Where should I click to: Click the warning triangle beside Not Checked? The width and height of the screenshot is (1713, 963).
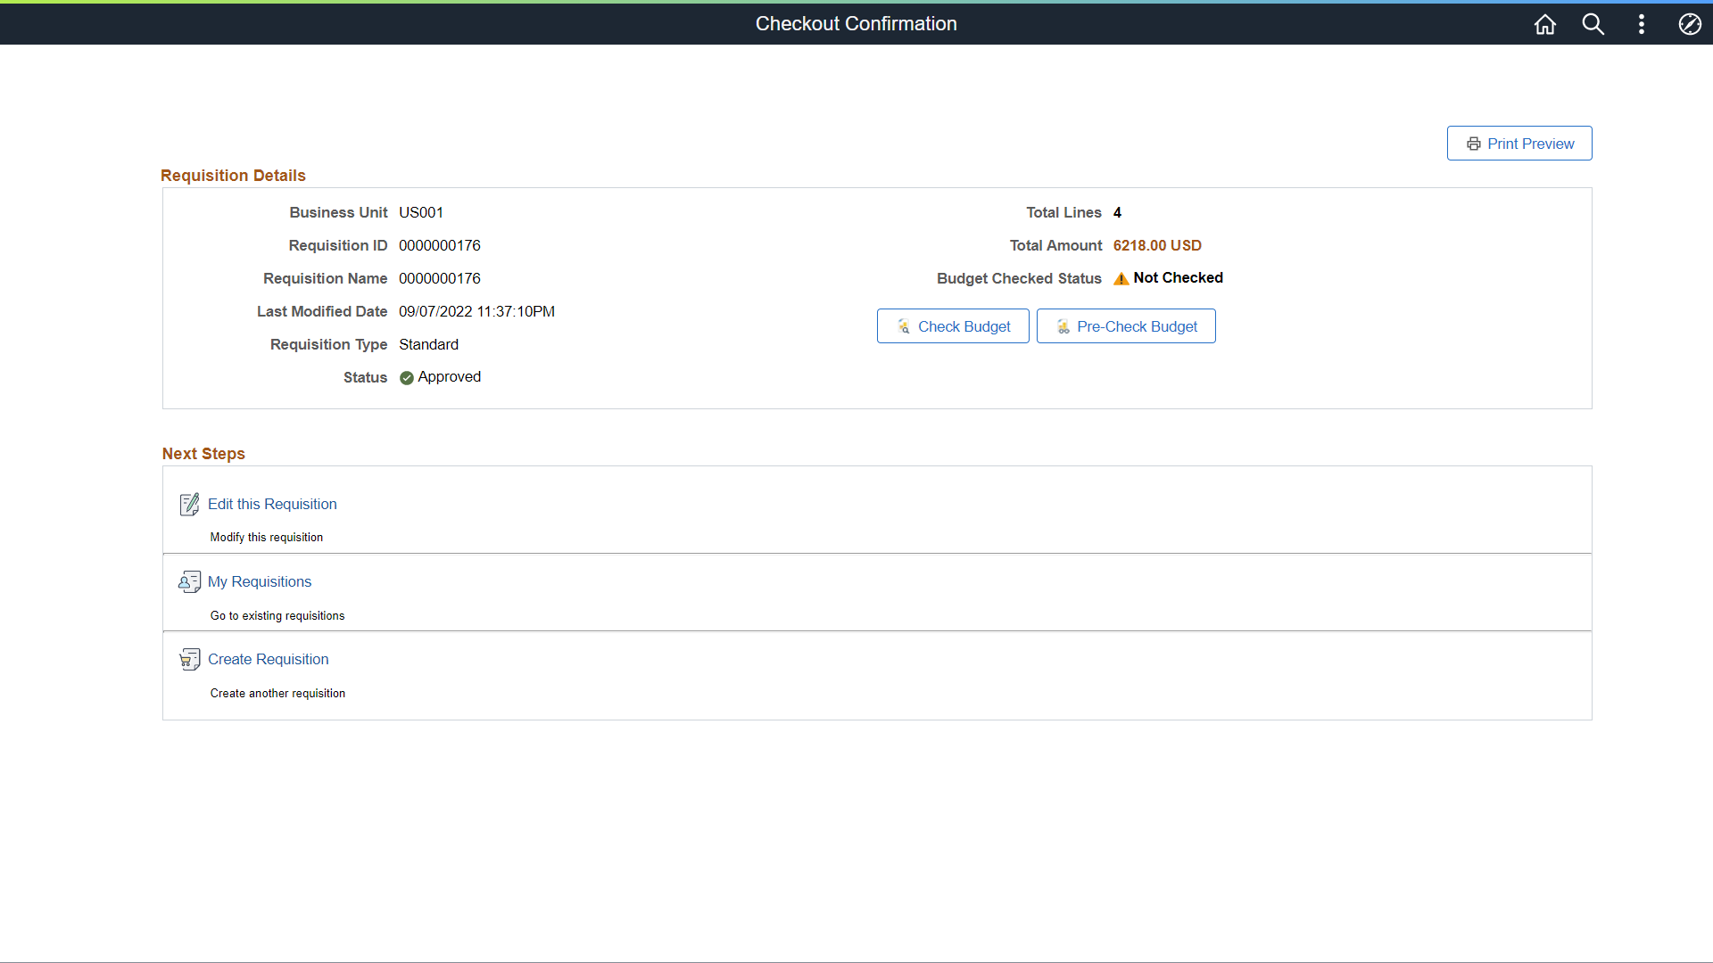[1121, 278]
